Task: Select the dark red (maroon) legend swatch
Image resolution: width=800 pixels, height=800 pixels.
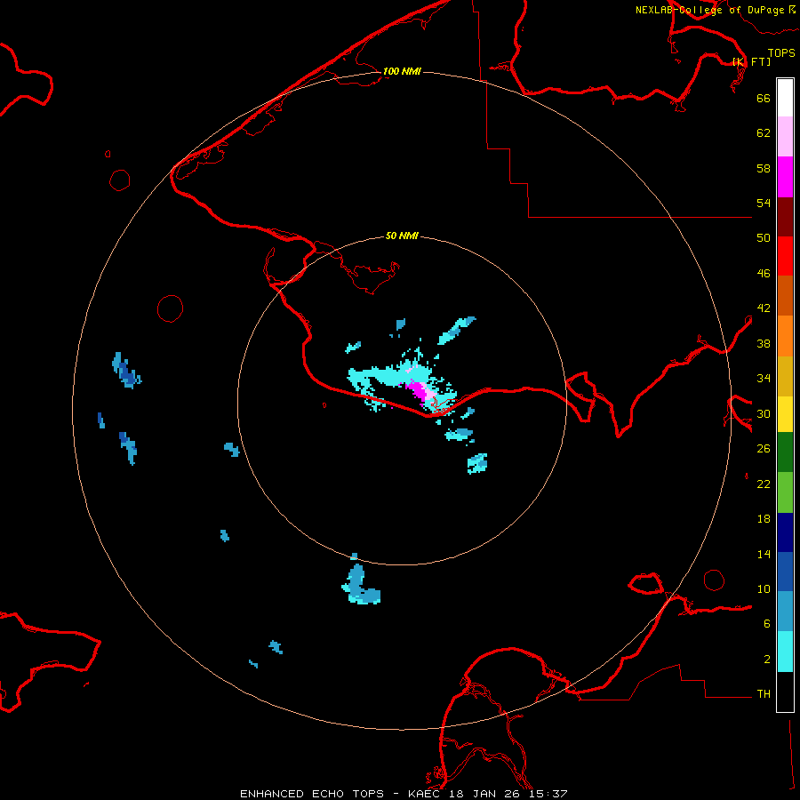Action: coord(785,216)
